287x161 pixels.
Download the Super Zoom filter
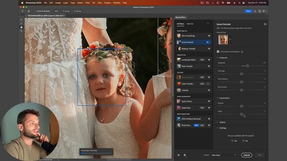coord(209,102)
